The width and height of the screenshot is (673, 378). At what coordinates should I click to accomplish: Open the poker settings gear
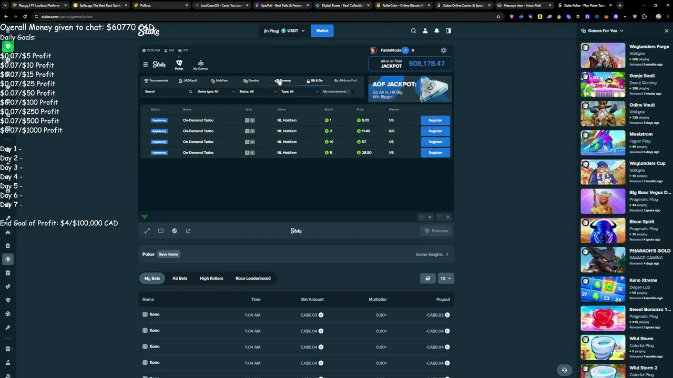[x=443, y=50]
